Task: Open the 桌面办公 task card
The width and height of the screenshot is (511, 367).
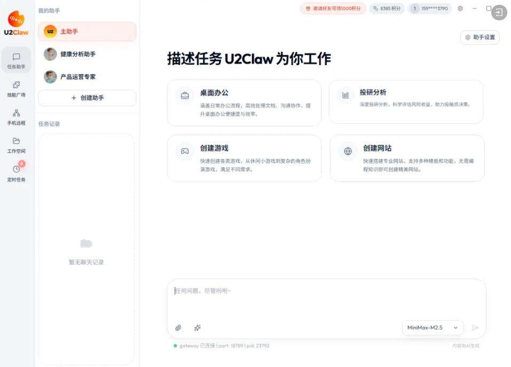Action: coord(244,101)
